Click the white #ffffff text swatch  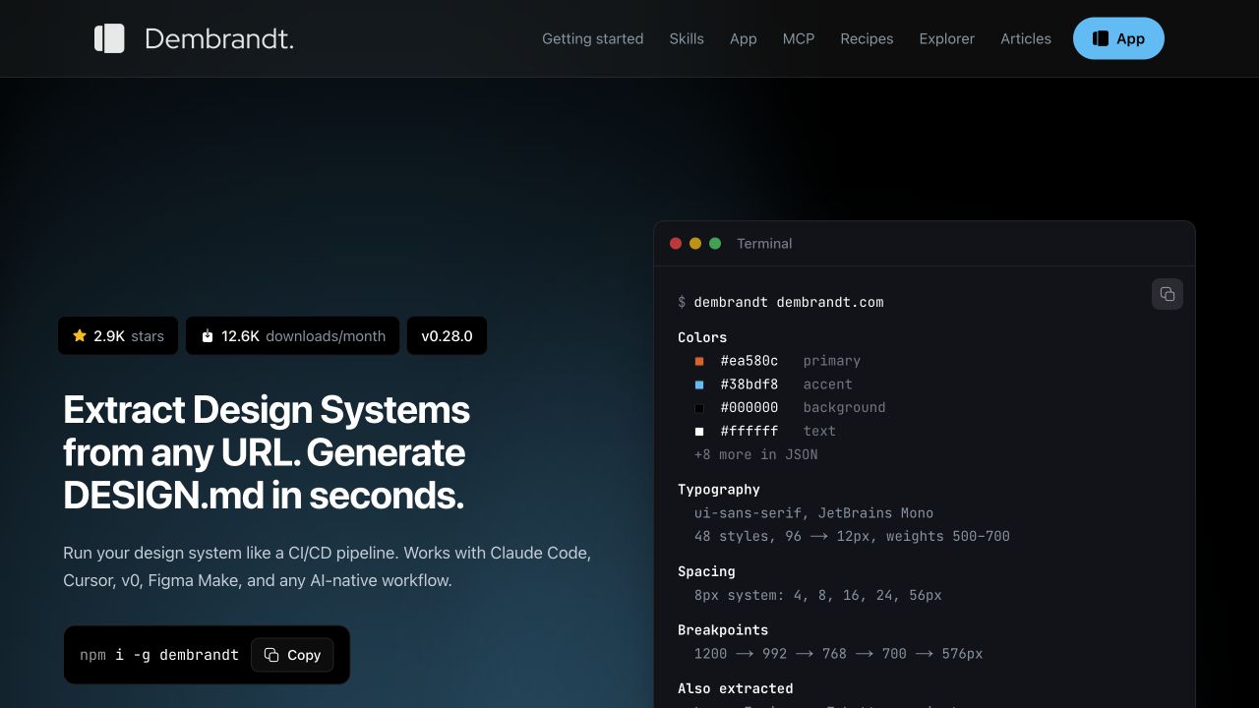(x=699, y=431)
